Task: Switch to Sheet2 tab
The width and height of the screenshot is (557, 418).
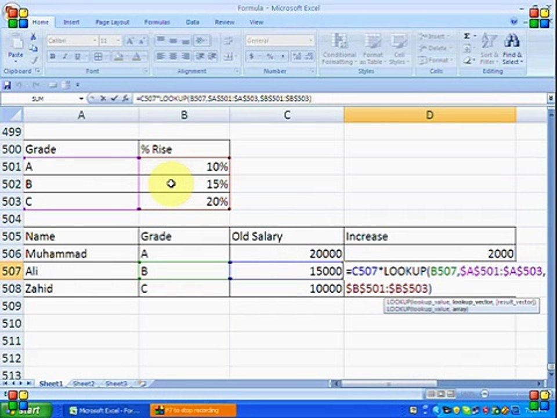Action: click(x=84, y=384)
